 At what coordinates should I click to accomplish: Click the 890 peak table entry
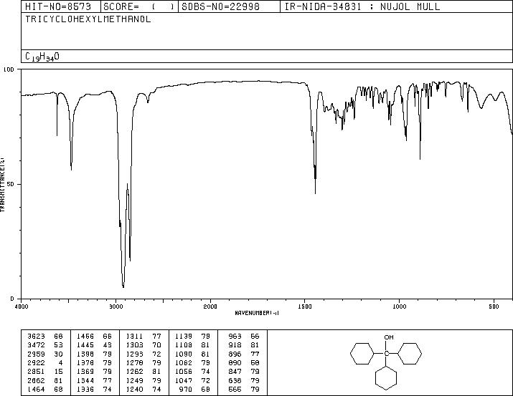tap(244, 362)
